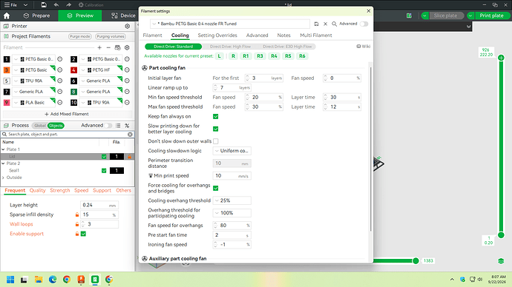Viewport: 512px width, 287px height.
Task: Open Windows Start menu
Action: [x=10, y=280]
